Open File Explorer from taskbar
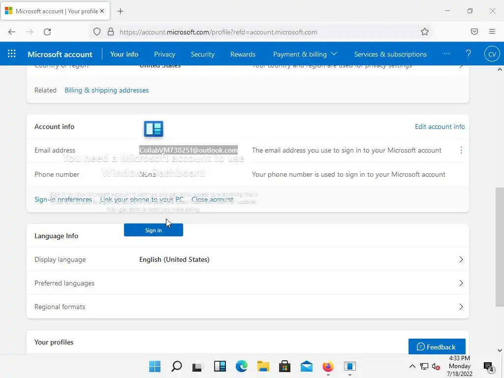The image size is (504, 378). 263,366
